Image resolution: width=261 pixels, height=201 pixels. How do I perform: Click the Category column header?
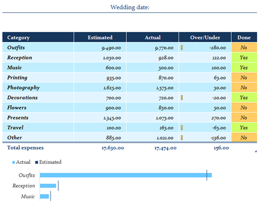(38, 37)
